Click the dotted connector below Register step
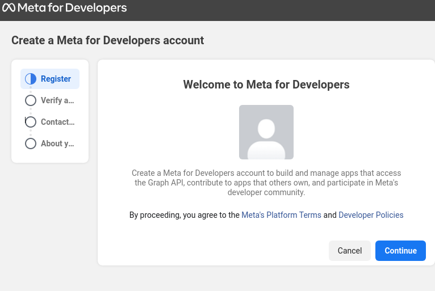This screenshot has width=435, height=291. click(31, 90)
